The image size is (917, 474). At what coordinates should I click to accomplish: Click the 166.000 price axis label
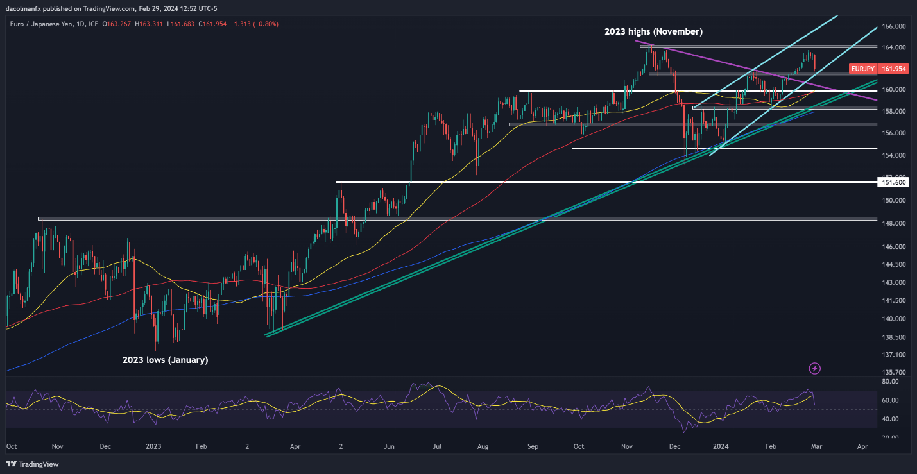click(x=894, y=26)
